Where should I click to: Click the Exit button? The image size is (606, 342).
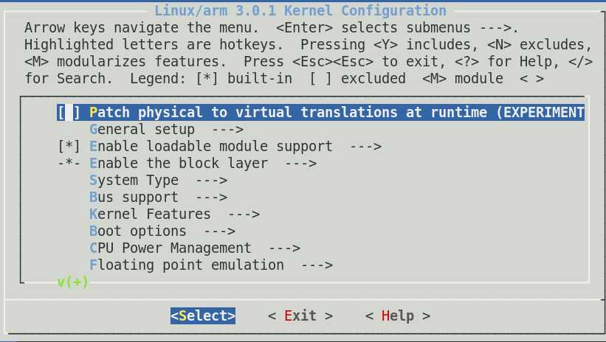point(300,315)
